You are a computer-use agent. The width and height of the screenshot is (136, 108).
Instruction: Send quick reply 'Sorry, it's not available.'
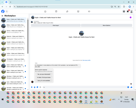pyautogui.click(x=44, y=80)
